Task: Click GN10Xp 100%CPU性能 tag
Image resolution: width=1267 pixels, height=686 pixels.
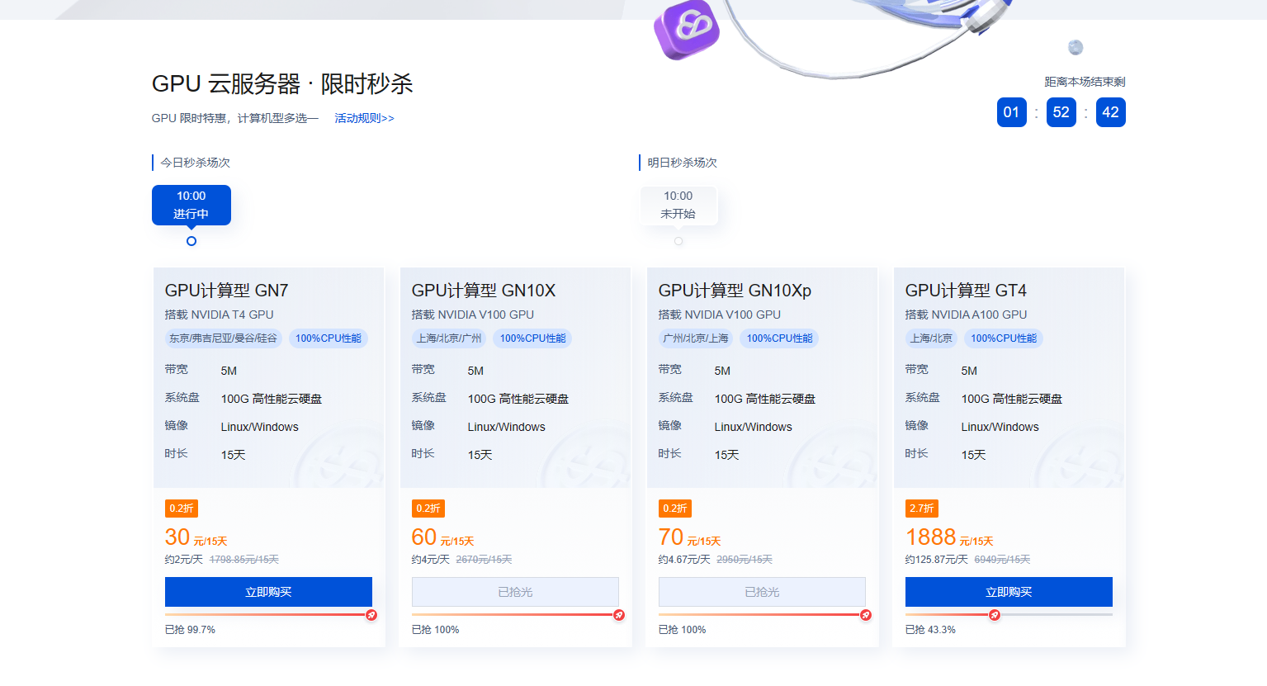Action: pyautogui.click(x=779, y=338)
